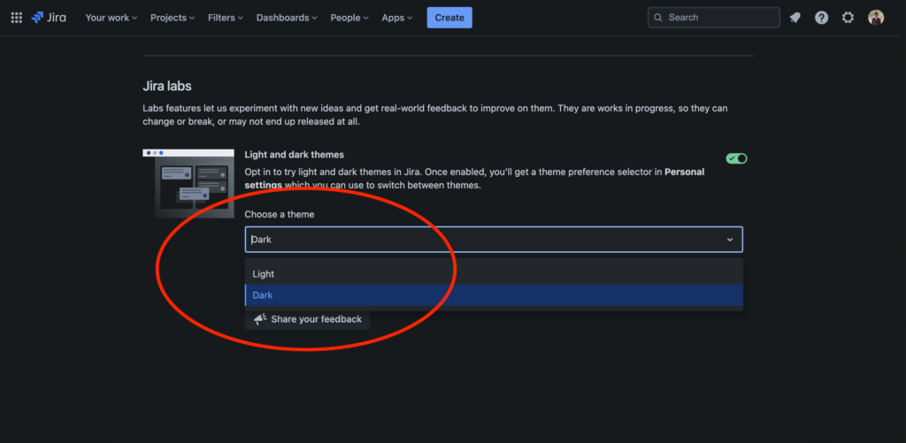Open the Filters menu
This screenshot has height=443, width=906.
[x=226, y=18]
